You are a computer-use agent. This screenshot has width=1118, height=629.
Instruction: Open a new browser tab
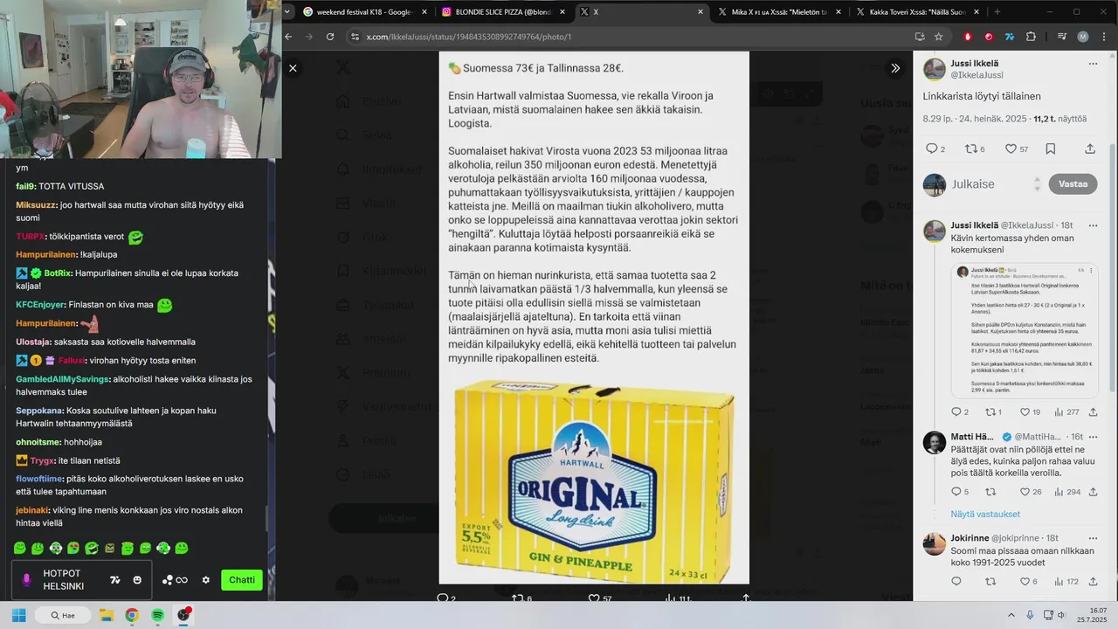tap(997, 12)
